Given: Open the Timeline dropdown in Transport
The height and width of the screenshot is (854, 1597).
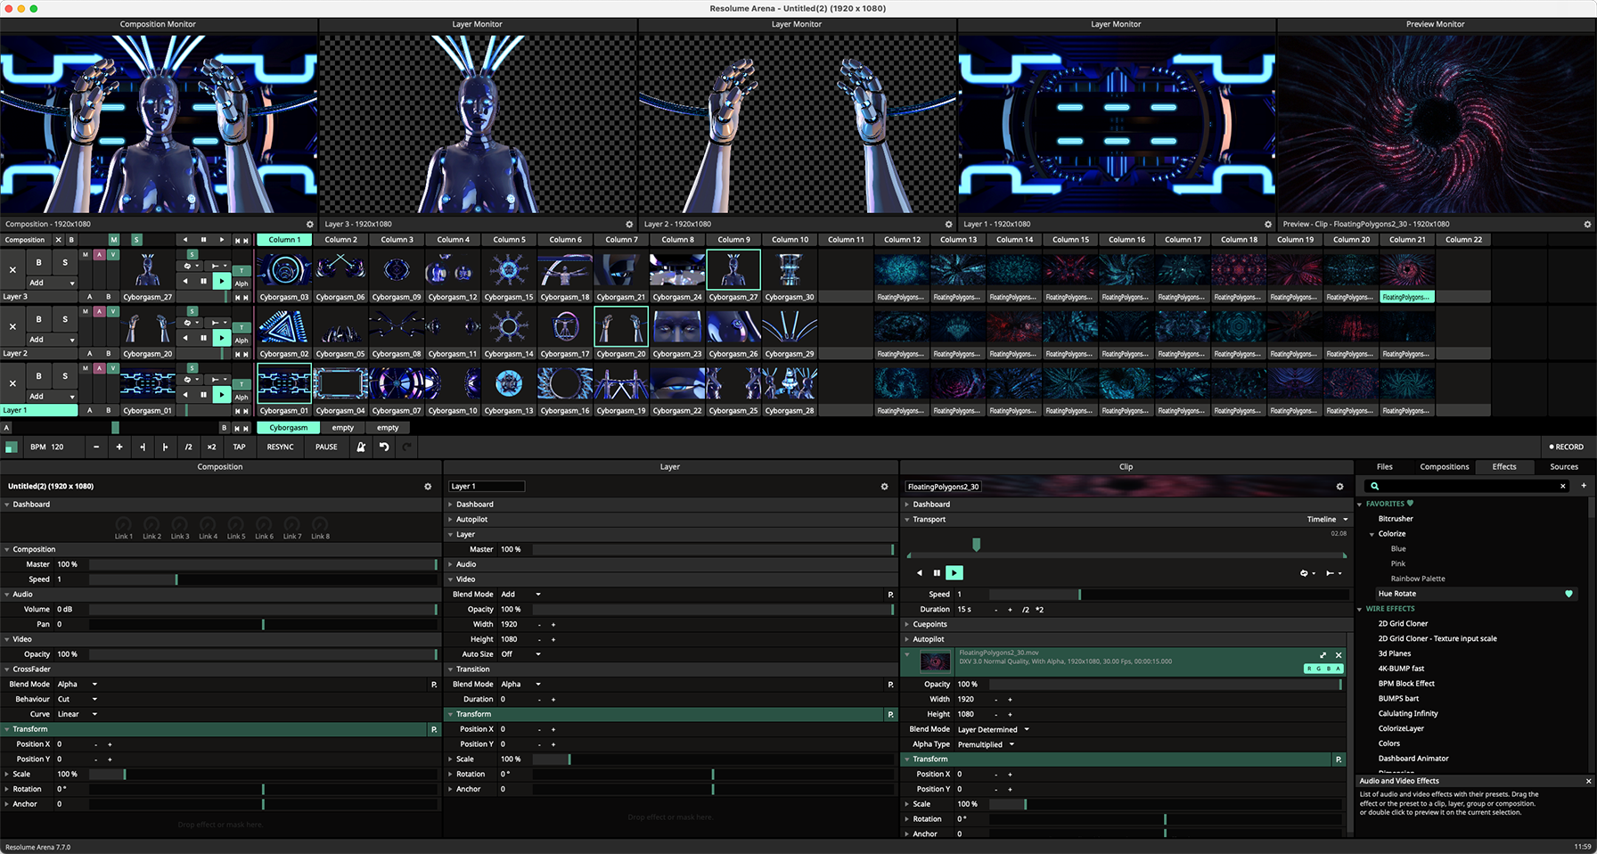Looking at the screenshot, I should pyautogui.click(x=1327, y=520).
